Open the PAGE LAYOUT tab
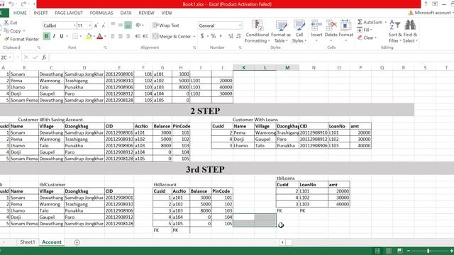 [69, 13]
